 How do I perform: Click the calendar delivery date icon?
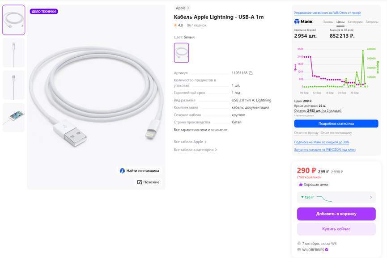pos(299,244)
